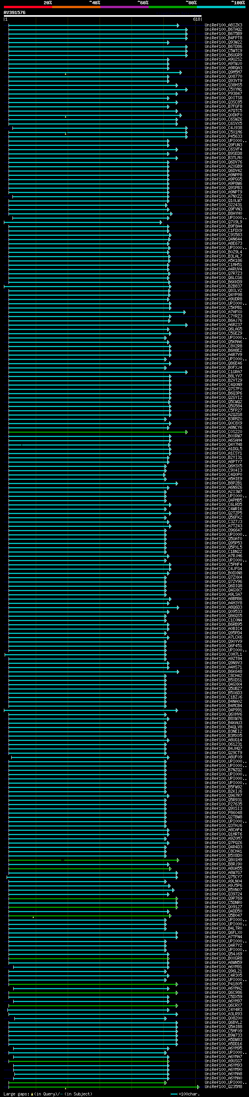
Task: Click the purple ~60% identity legend segment
Action: pos(124,7)
